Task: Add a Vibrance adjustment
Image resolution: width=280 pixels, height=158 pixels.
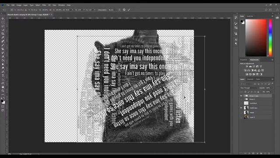Action: [261, 66]
